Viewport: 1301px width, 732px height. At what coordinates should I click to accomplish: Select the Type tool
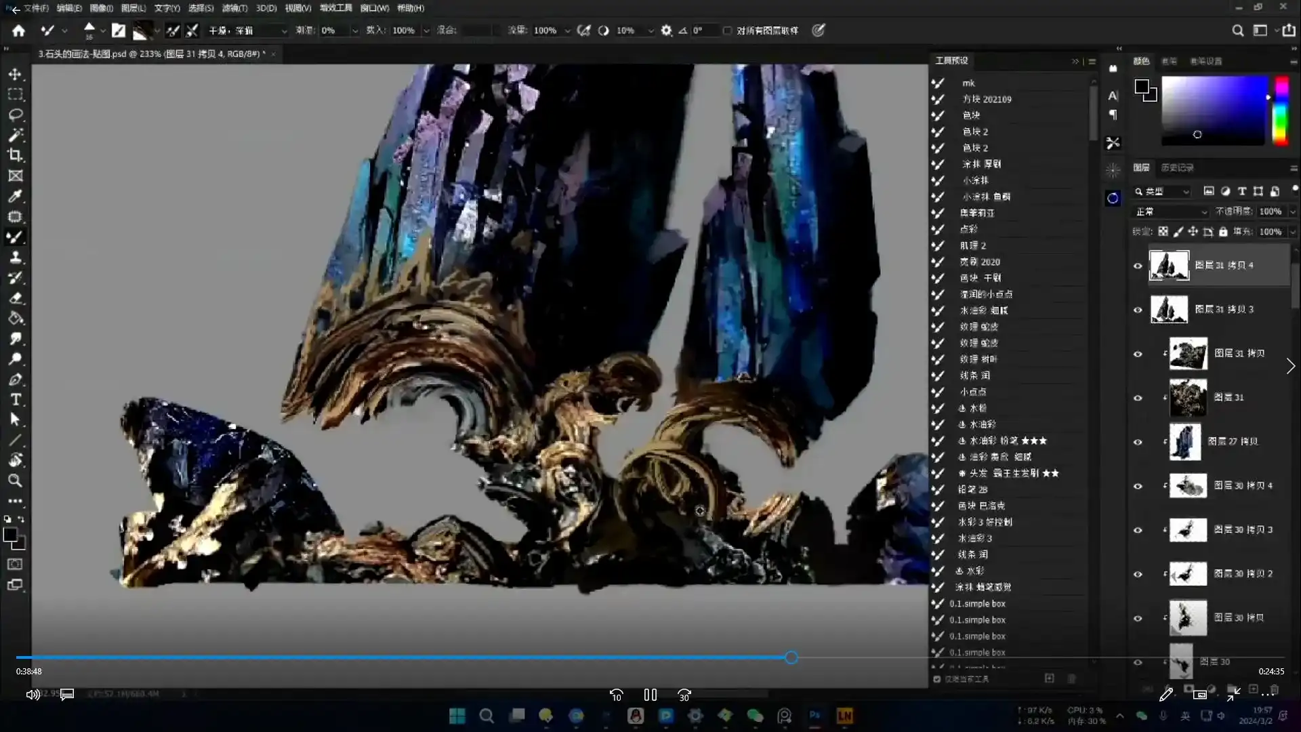point(15,400)
